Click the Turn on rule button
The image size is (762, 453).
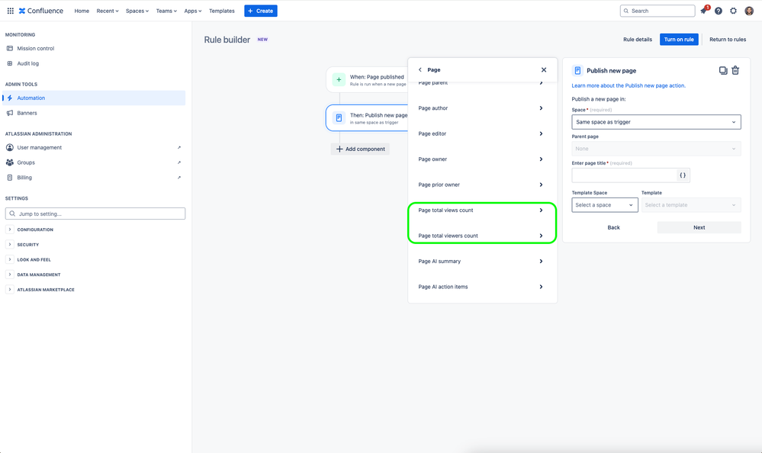click(678, 40)
